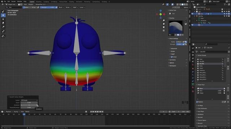Screen dimensions: 231x129
Task: Open the Edit menu
Action: coord(9,1)
